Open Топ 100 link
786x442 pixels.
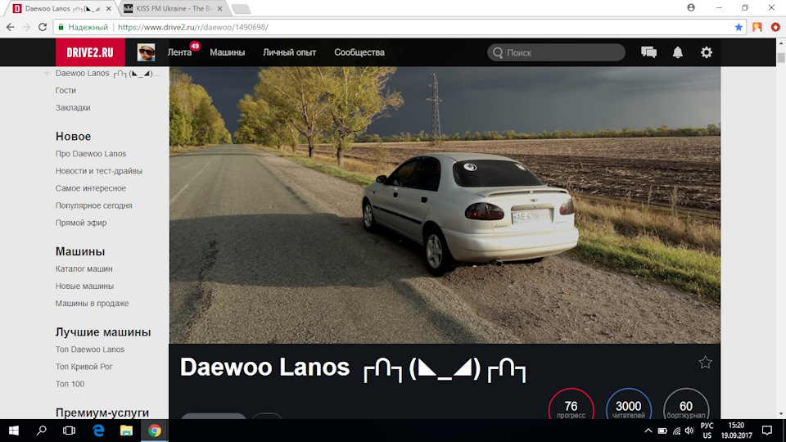click(x=70, y=384)
